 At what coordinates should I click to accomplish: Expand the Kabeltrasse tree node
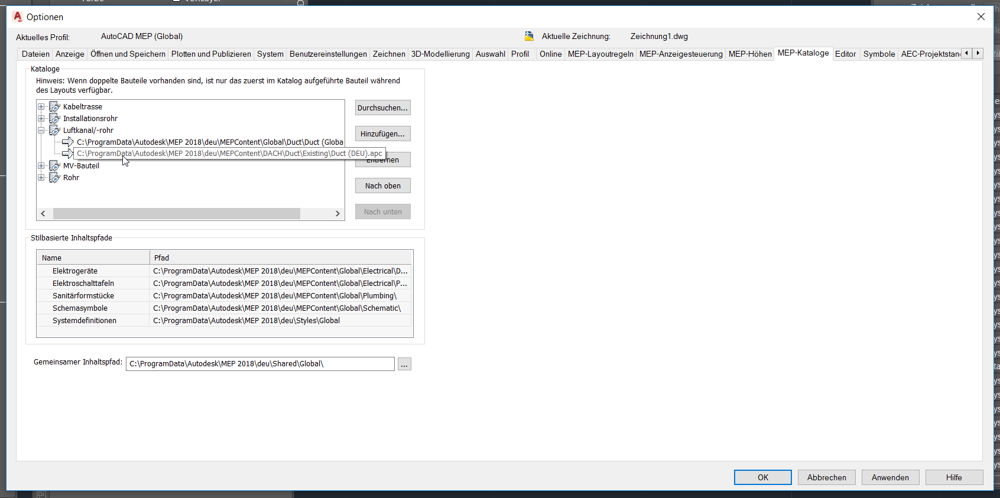(x=41, y=106)
